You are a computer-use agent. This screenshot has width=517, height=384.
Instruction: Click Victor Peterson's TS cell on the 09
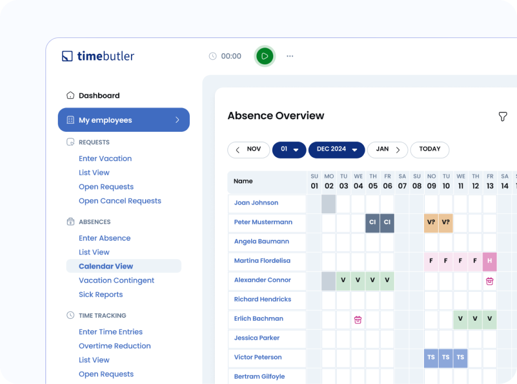[x=431, y=358]
